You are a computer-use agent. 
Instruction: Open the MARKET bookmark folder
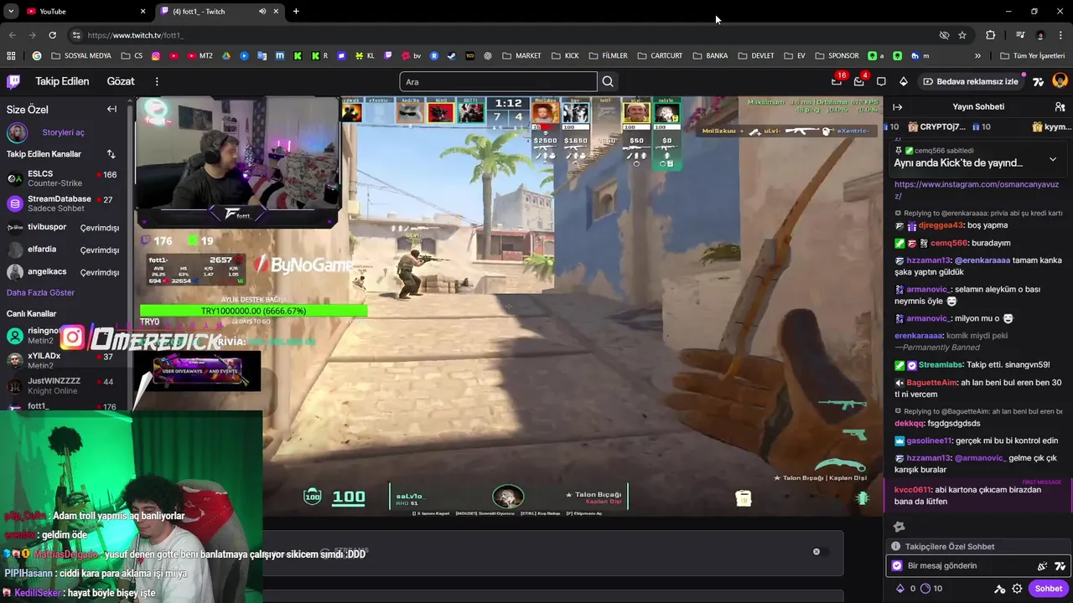(521, 56)
